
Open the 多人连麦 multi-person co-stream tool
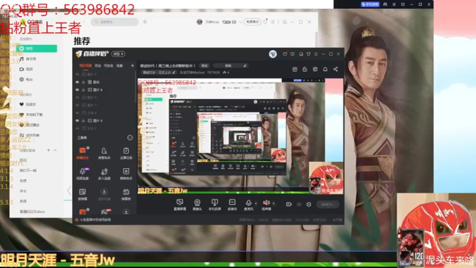point(104,174)
